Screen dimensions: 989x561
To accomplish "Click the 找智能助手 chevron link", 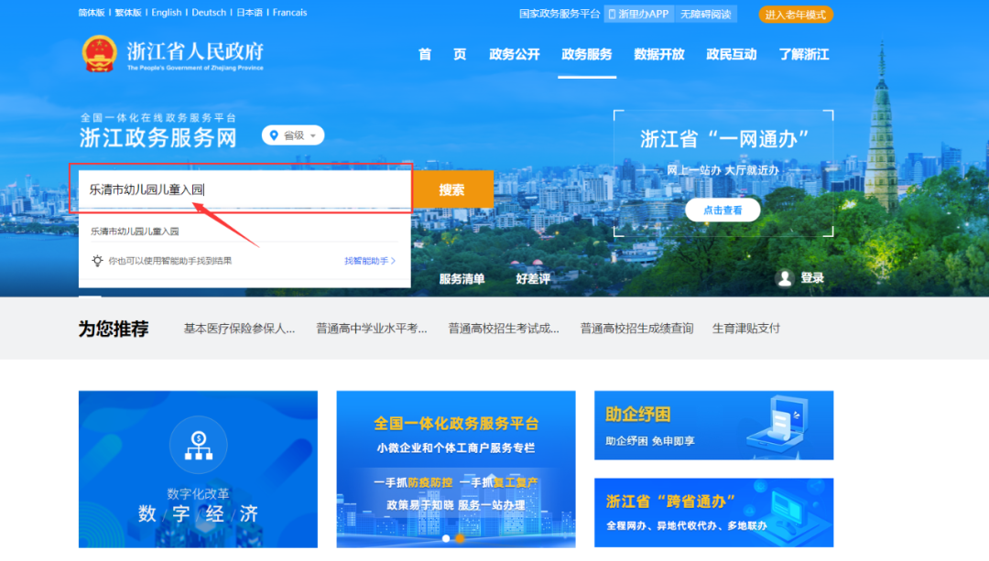I will 370,260.
